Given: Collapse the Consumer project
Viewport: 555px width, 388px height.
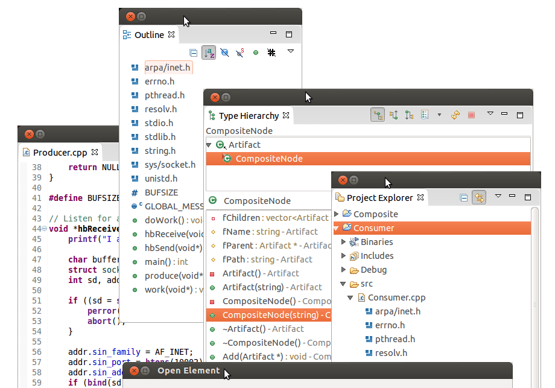Looking at the screenshot, I should tap(336, 228).
